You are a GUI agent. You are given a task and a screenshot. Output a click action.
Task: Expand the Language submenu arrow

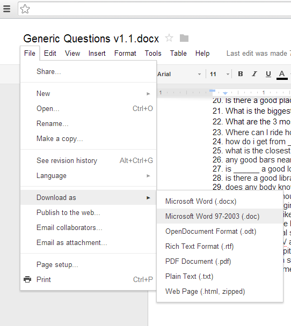[148, 176]
